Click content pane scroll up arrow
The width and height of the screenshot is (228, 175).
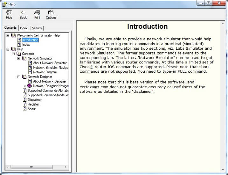(223, 23)
